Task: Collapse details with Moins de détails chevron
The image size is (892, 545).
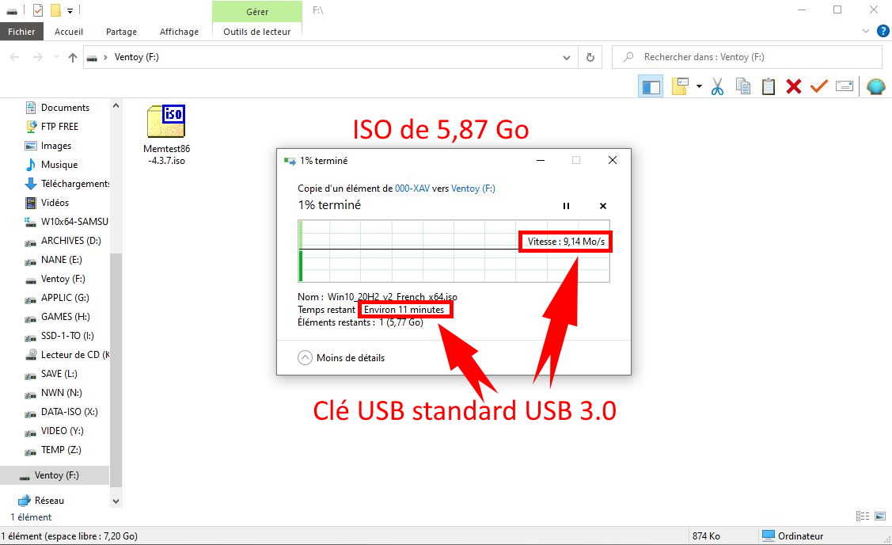Action: click(305, 358)
